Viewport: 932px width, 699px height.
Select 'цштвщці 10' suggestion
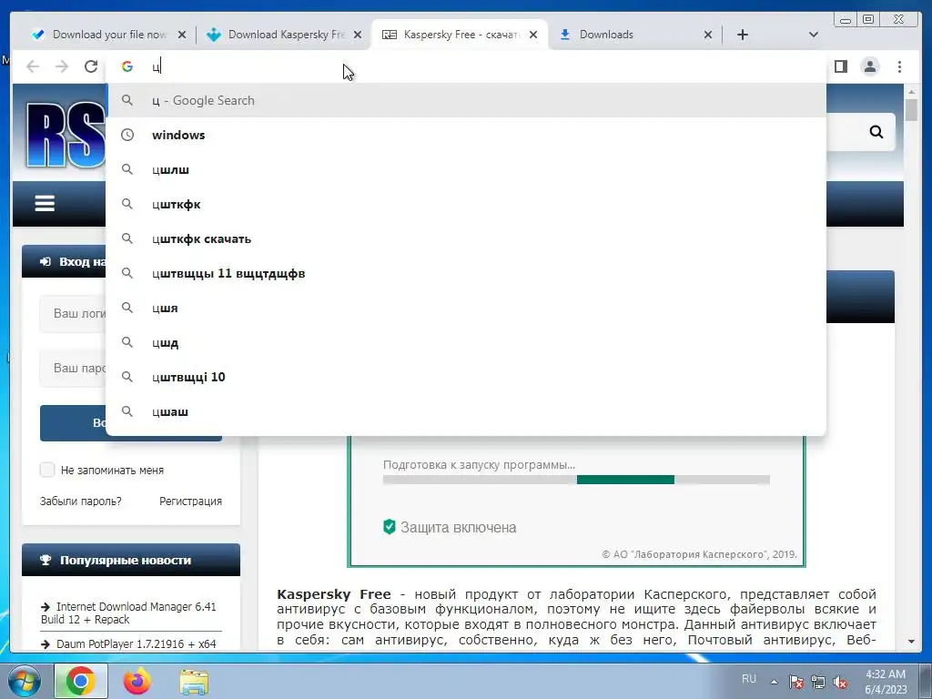tap(466, 376)
